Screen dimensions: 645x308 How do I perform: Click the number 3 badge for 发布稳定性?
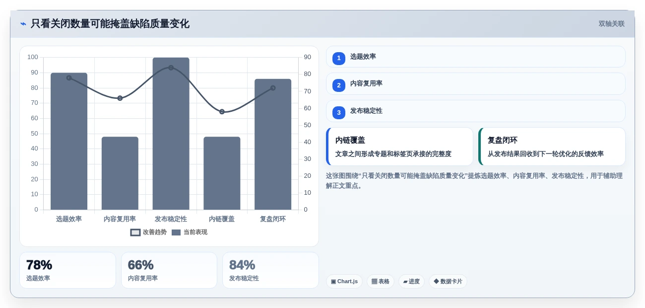tap(339, 113)
